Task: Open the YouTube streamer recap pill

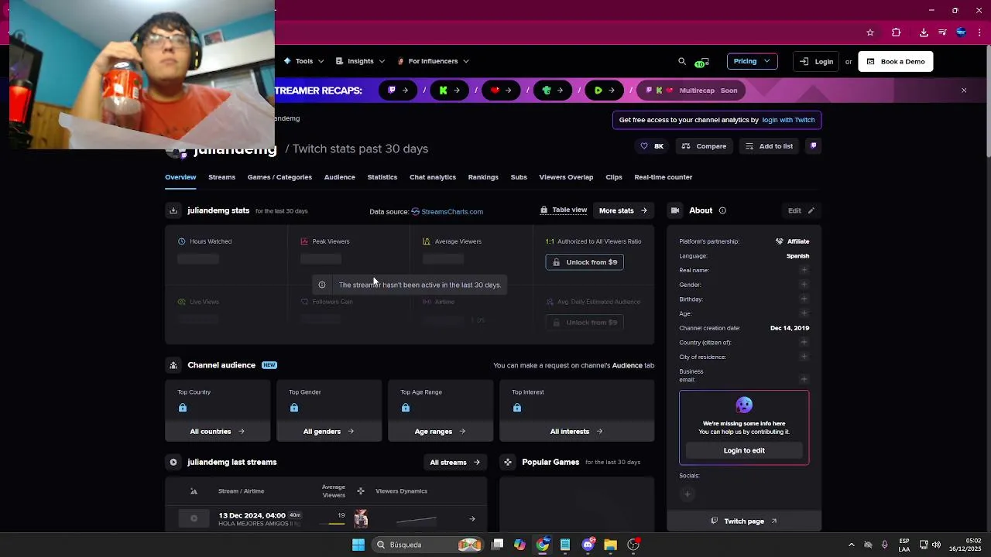Action: coord(502,91)
